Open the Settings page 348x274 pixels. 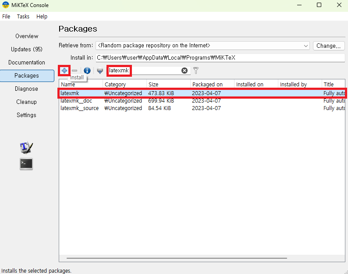click(27, 115)
